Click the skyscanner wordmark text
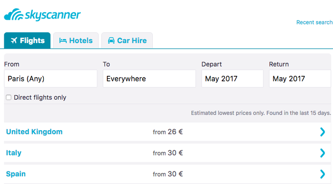The image size is (333, 184). pos(53,15)
